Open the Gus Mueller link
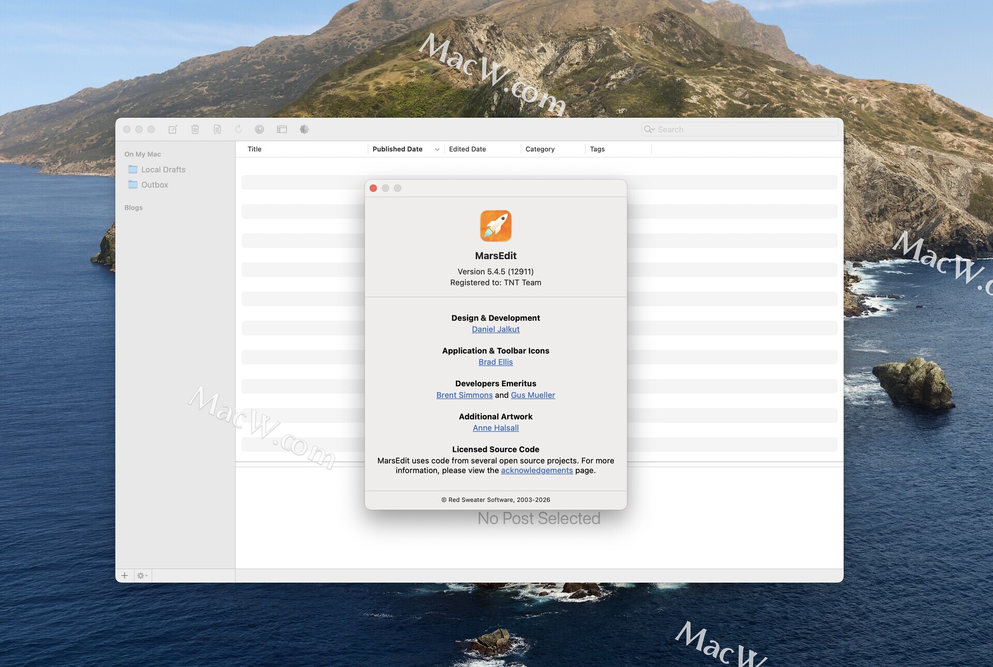 (533, 395)
